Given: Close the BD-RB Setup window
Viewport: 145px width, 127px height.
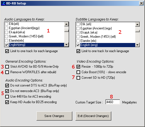Looking at the screenshot, I should click(x=141, y=3).
